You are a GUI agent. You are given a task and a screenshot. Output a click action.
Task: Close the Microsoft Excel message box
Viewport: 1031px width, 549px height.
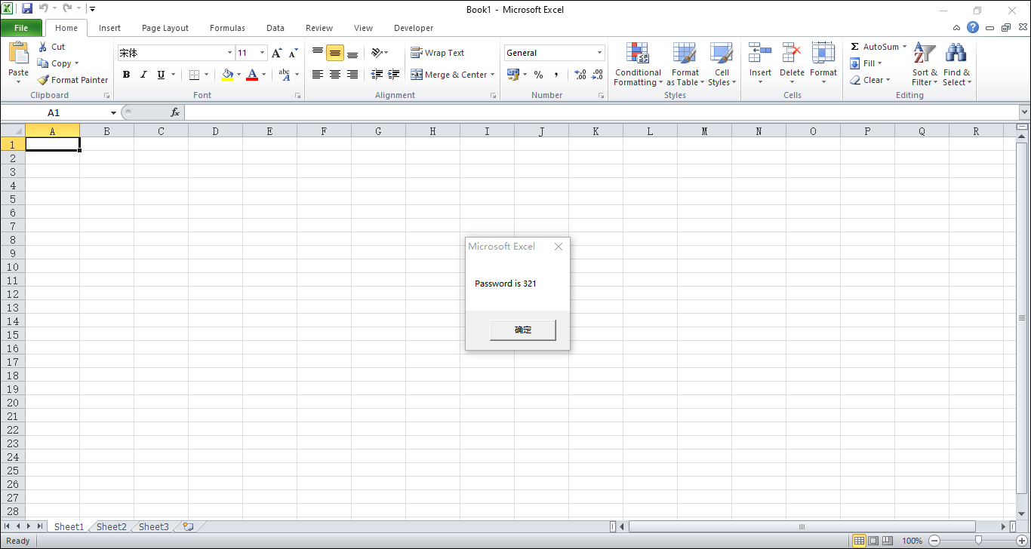559,247
